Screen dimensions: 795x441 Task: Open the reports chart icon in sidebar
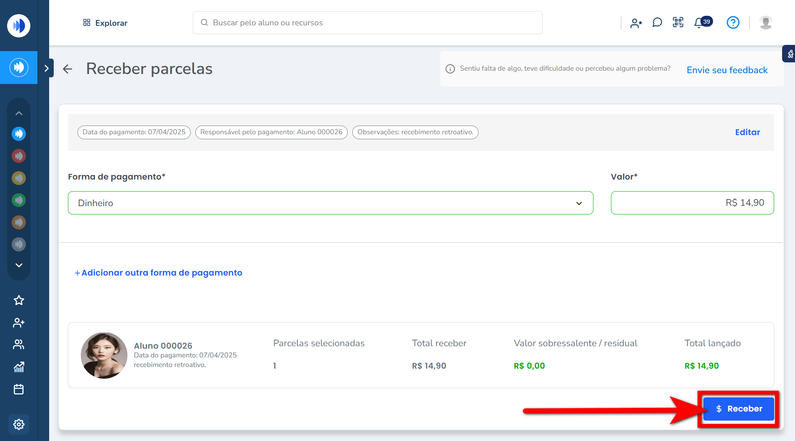(x=19, y=367)
